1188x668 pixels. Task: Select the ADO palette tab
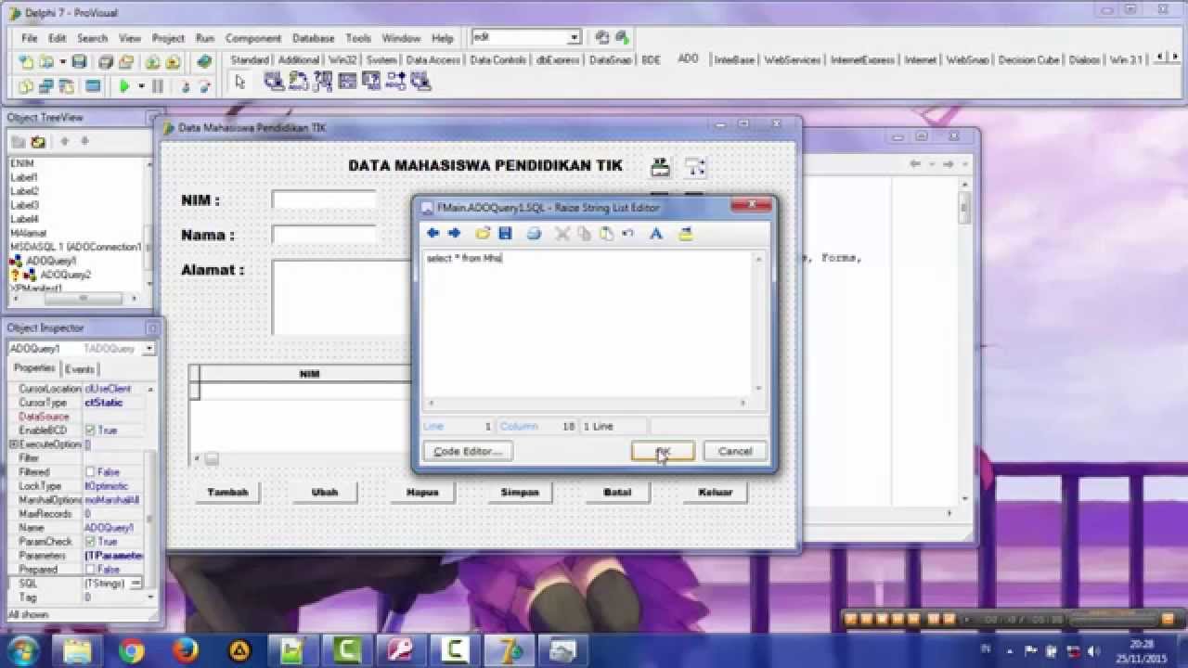[688, 59]
